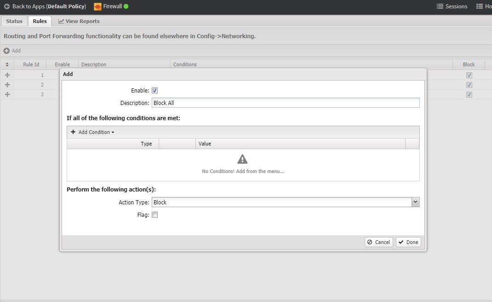Grab the move handle for rule 3

click(7, 94)
